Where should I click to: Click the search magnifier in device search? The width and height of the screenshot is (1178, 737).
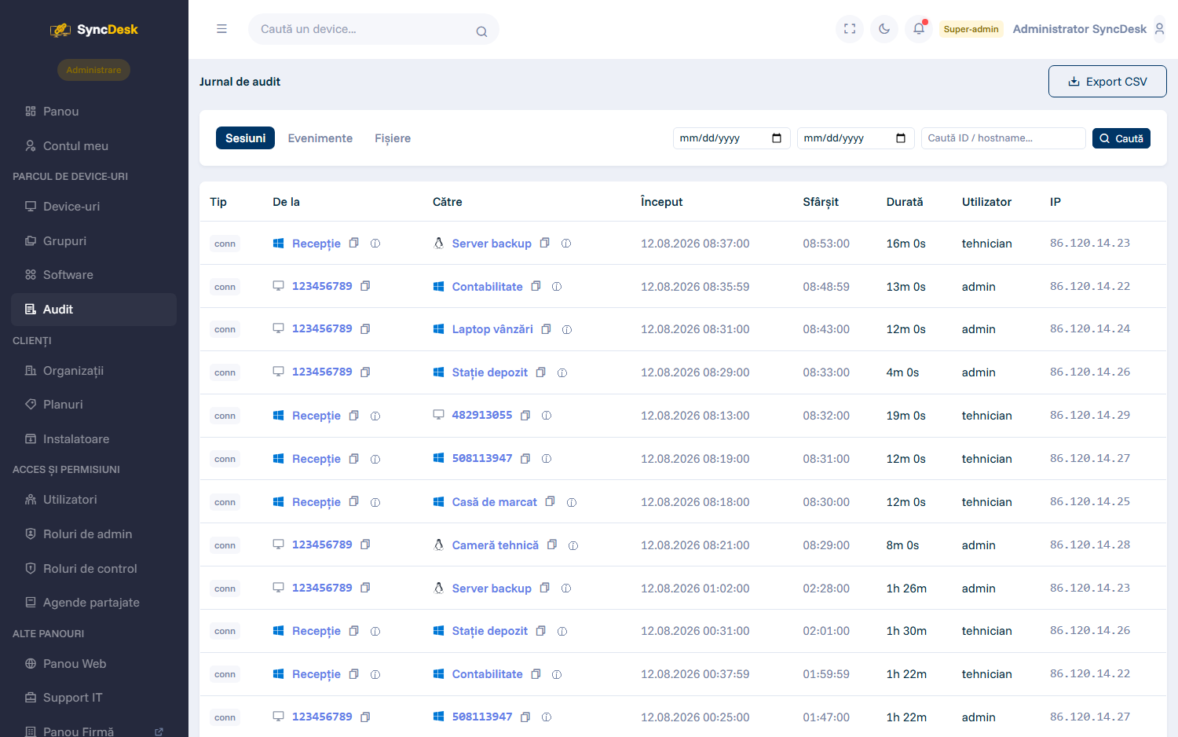point(481,31)
